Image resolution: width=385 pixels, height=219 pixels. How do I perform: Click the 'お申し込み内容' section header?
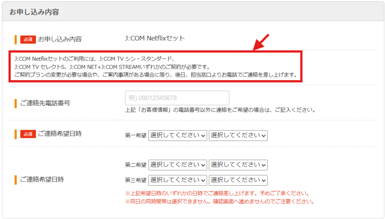click(34, 12)
